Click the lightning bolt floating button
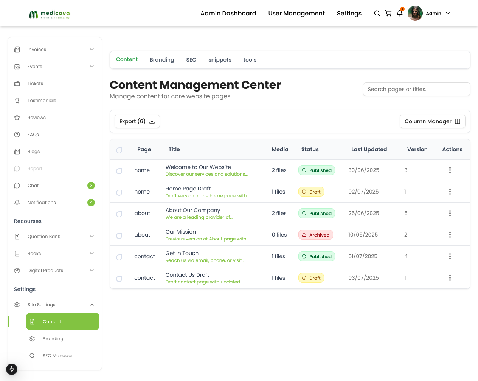 [12, 369]
